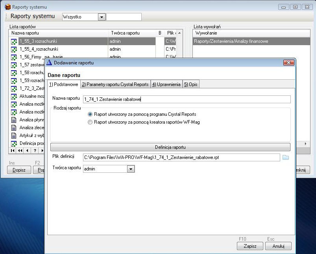
Task: Cancel the dialog with the Anuluj button
Action: 278,246
